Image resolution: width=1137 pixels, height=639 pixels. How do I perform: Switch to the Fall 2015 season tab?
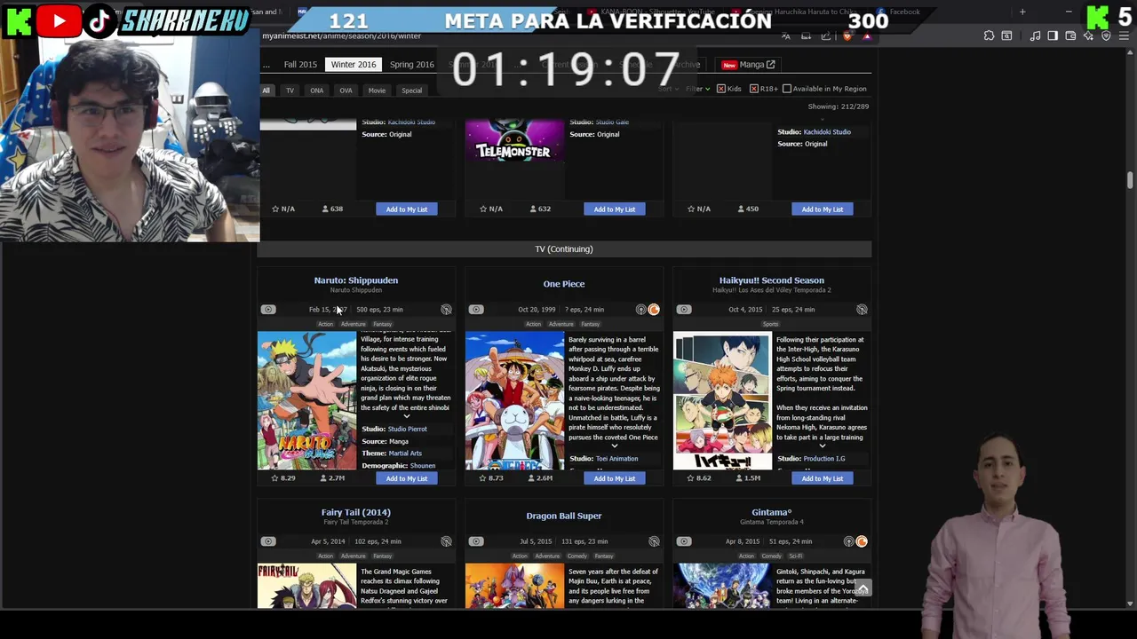300,65
